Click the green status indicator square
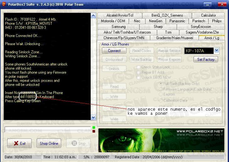Screen dimensions: 229x162 coord(94,128)
